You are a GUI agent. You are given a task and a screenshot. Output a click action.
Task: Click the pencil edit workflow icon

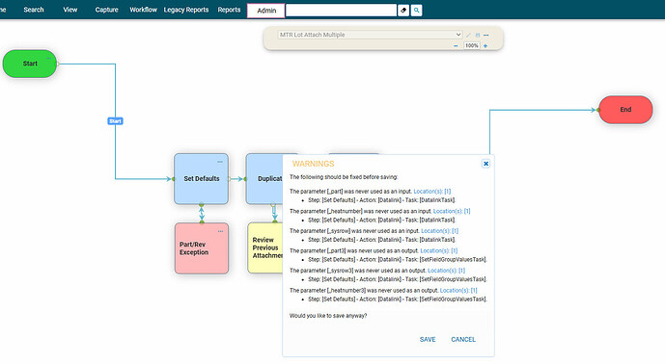point(469,35)
